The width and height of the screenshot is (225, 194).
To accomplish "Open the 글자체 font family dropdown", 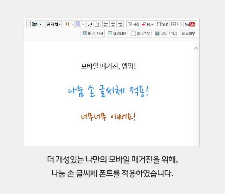I will (53, 24).
